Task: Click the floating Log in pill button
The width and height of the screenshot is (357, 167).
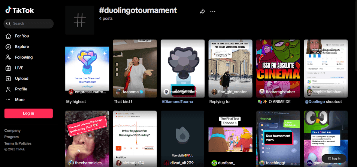Action: tap(334, 158)
